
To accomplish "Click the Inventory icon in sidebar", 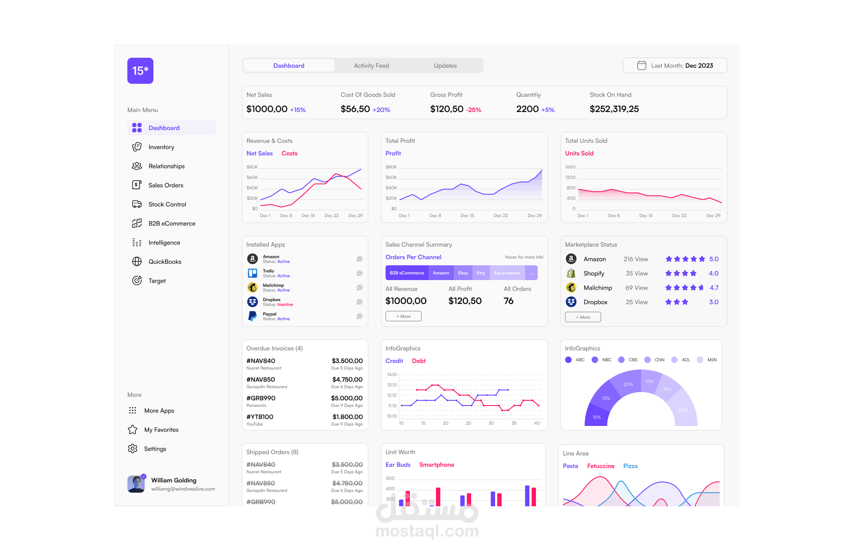I will (x=137, y=147).
